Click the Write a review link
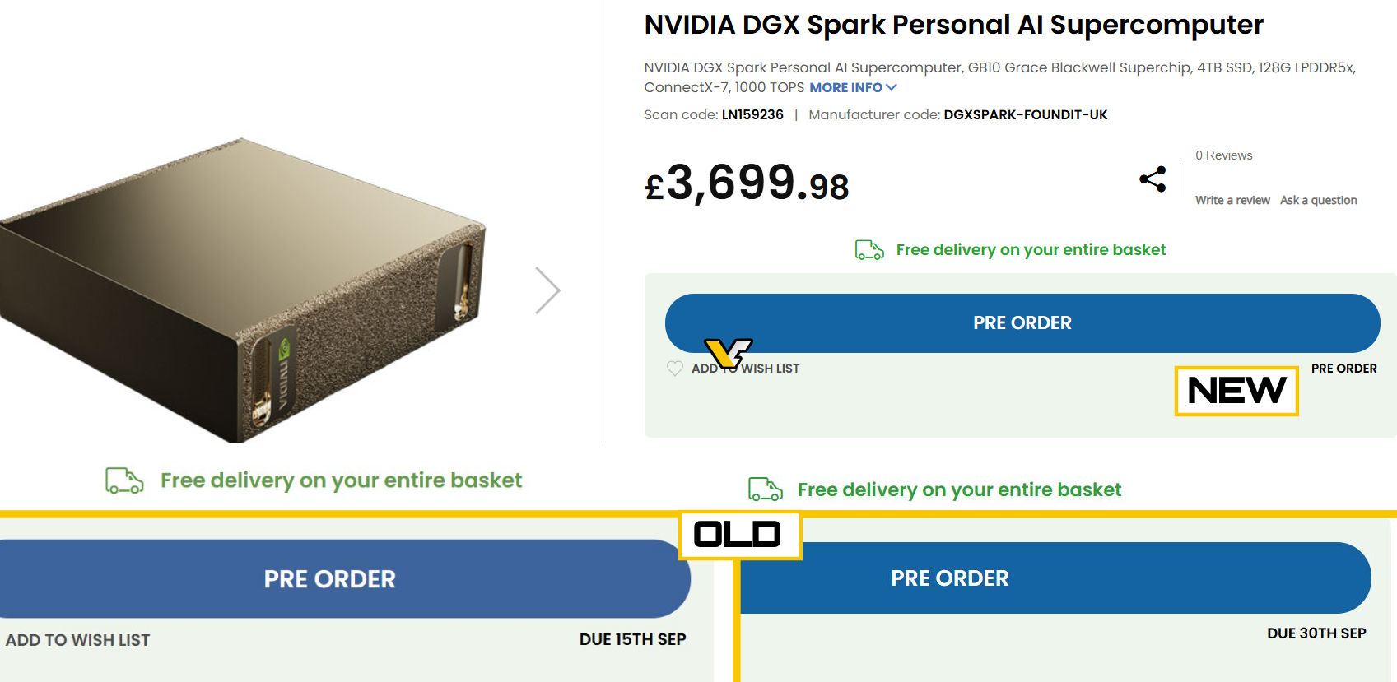The height and width of the screenshot is (682, 1397). 1232,200
